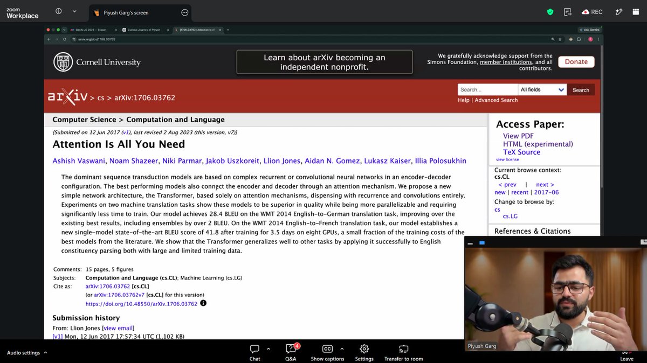Screen dimensions: 647x363
Task: Click the cs breadcrumb link
Action: pos(101,97)
